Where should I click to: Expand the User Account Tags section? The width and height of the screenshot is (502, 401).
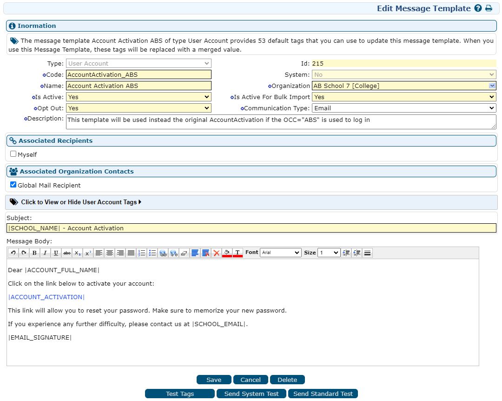coord(81,202)
